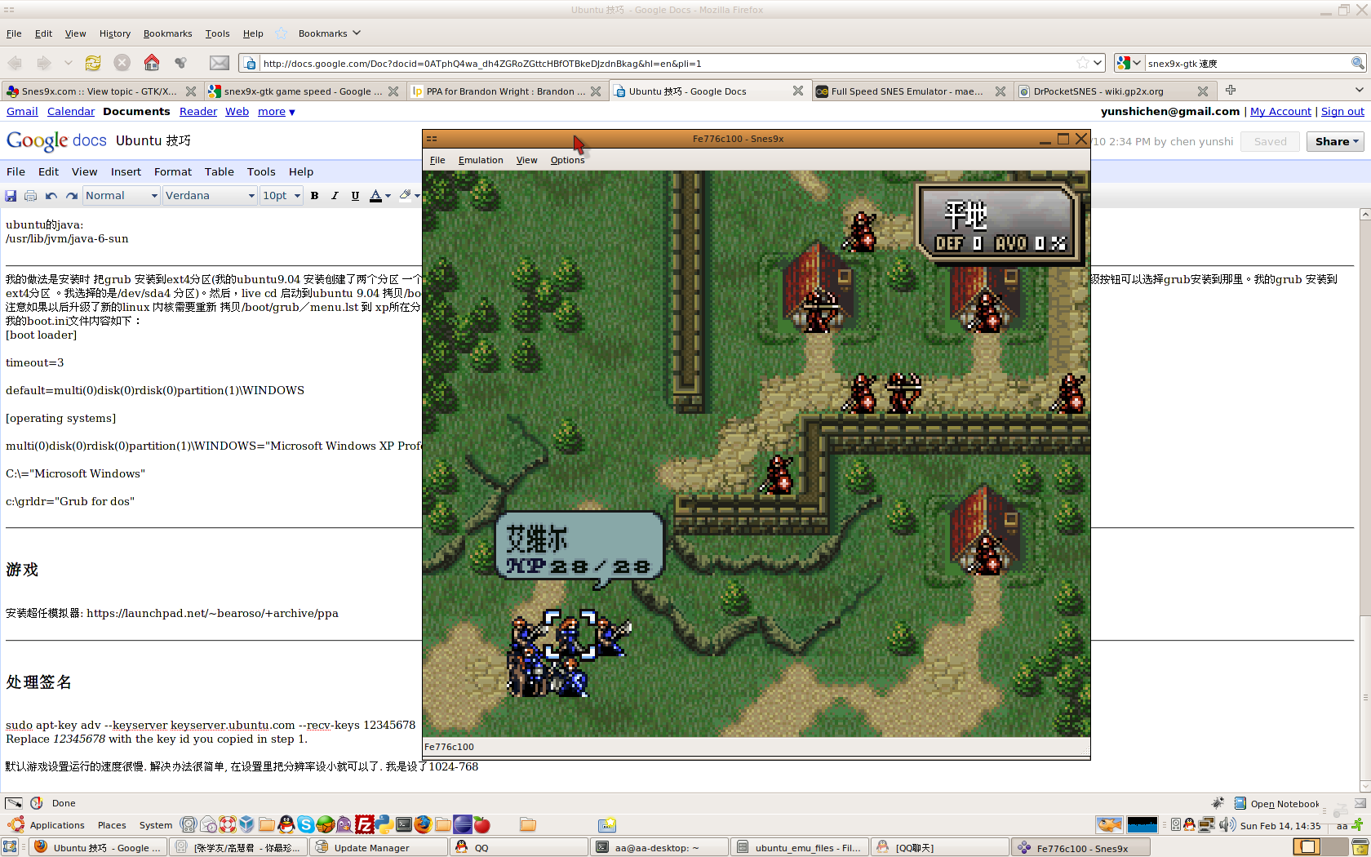Click the mail envelope icon in Firefox toolbar
1371x857 pixels.
coord(220,63)
